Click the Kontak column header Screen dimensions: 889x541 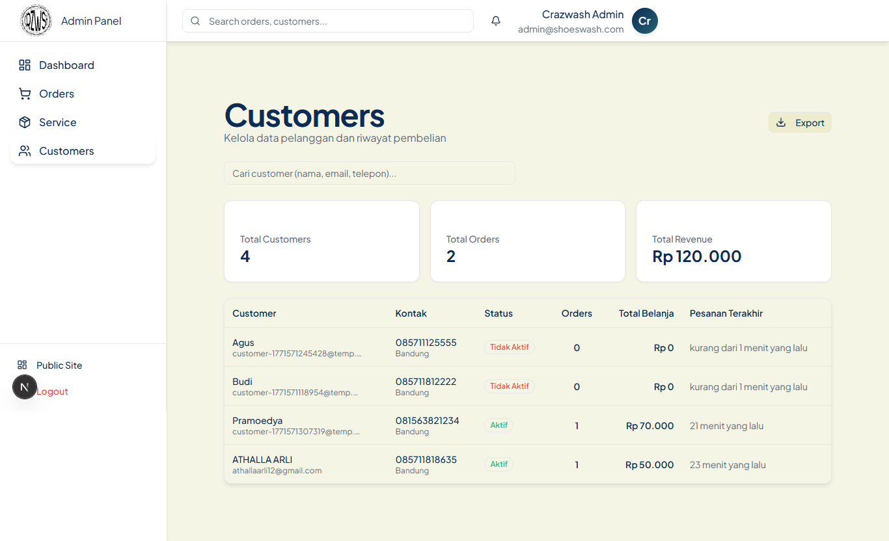(411, 313)
